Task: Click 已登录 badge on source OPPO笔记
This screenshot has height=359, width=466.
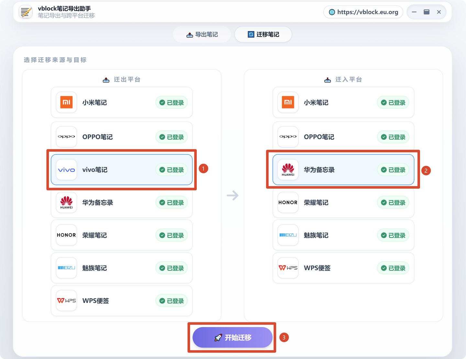Action: (172, 137)
